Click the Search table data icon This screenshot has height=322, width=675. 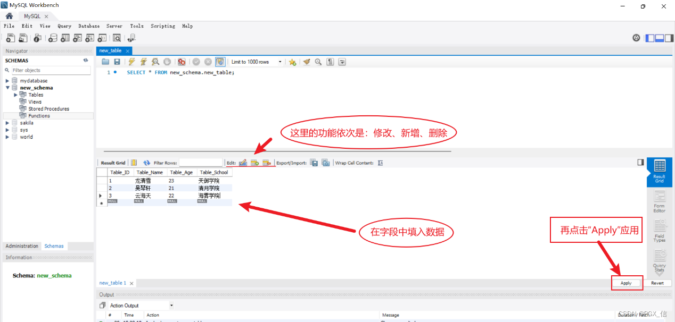(x=117, y=38)
